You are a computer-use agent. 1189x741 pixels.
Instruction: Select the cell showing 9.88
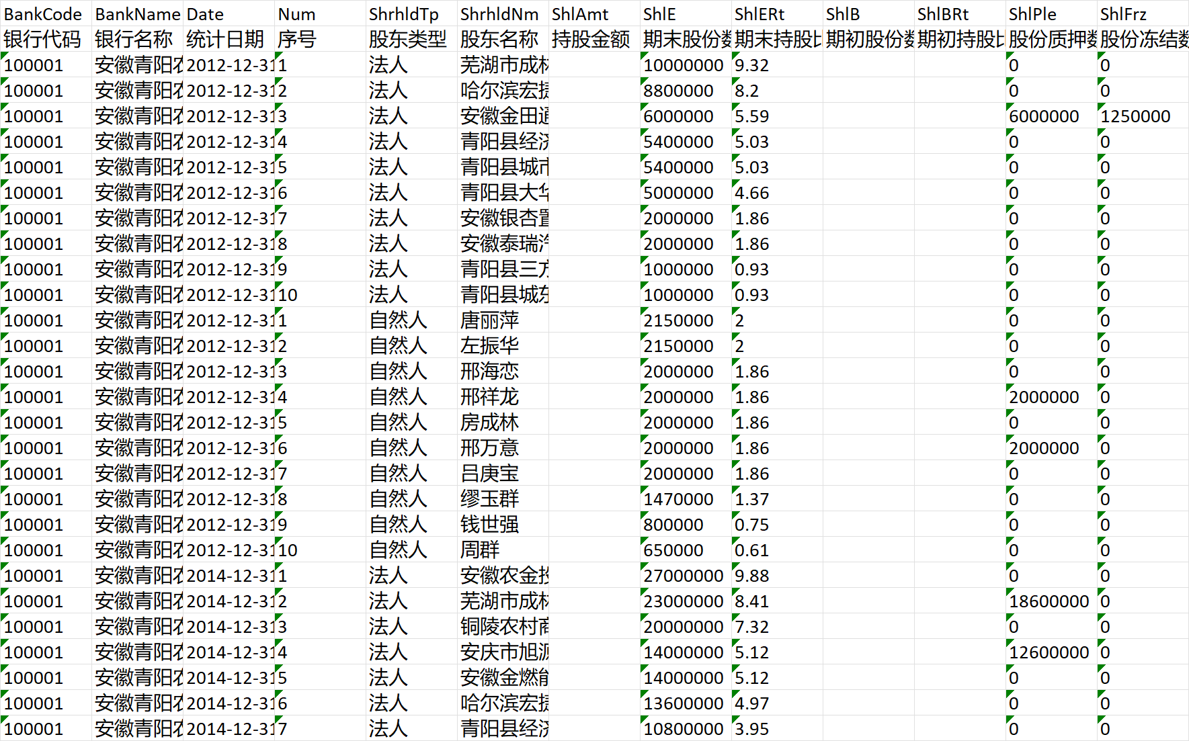(x=777, y=575)
